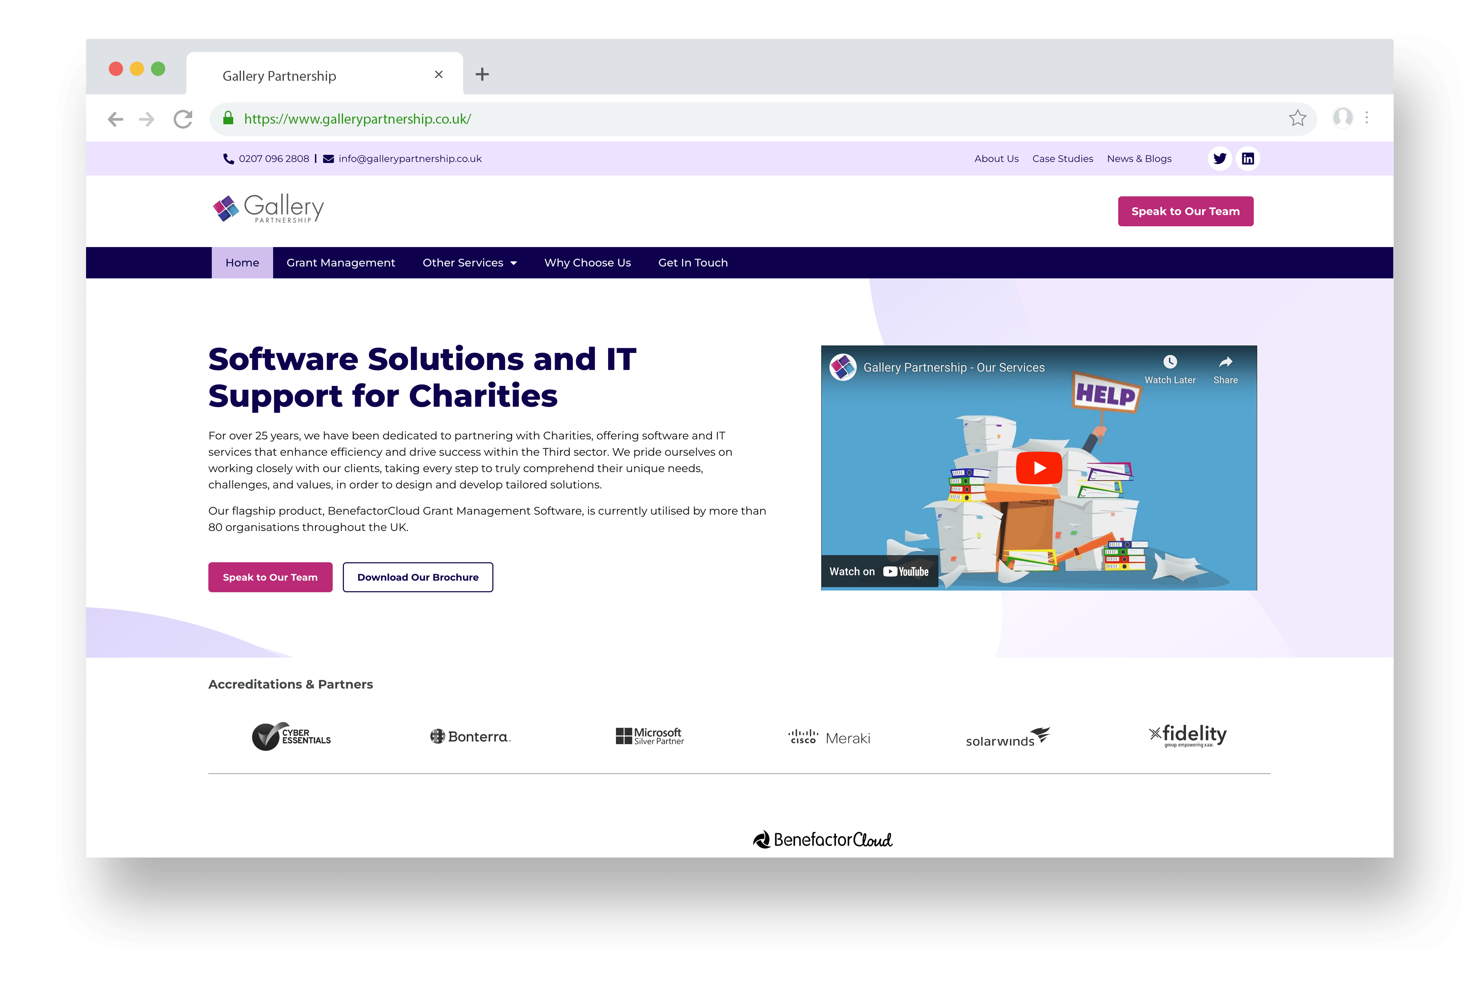Click hero Speak to Our Team button
The width and height of the screenshot is (1480, 996).
[270, 577]
